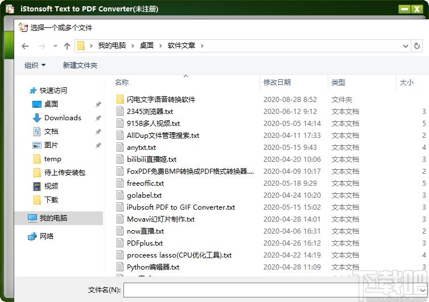429x302 pixels.
Task: Select file anytxt.txt
Action: coord(142,148)
